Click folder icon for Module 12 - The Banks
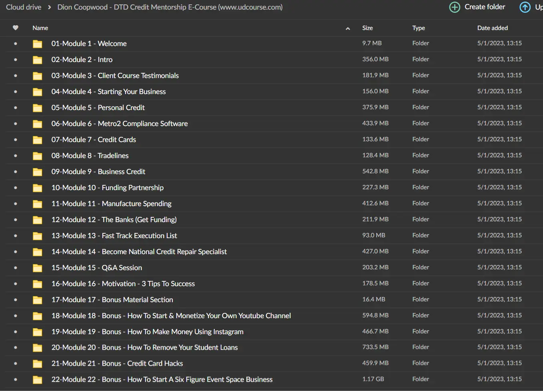 [38, 220]
